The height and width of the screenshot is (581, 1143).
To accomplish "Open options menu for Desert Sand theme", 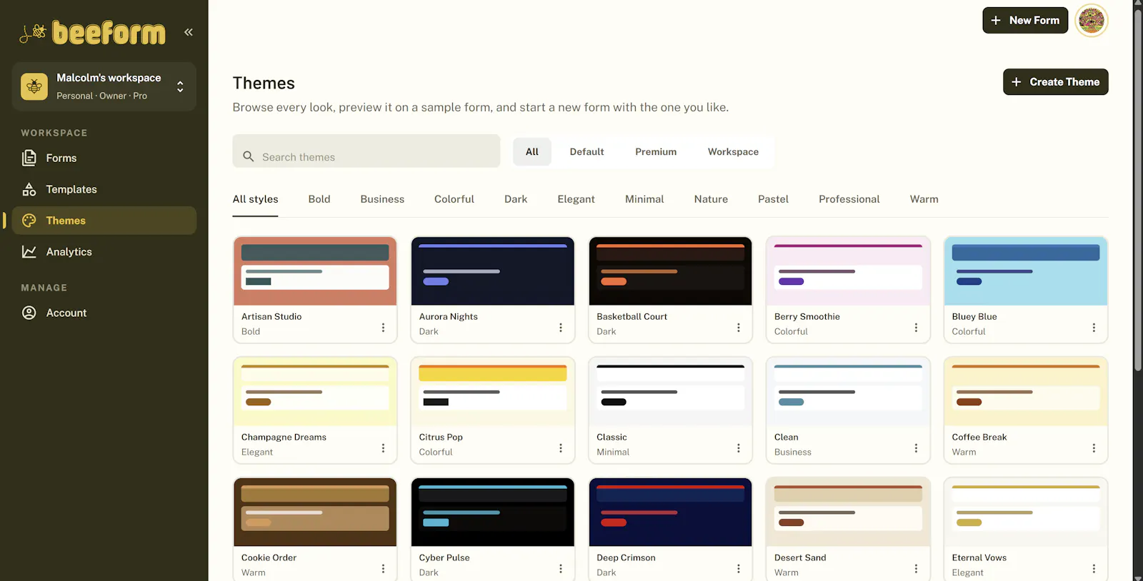I will point(916,569).
